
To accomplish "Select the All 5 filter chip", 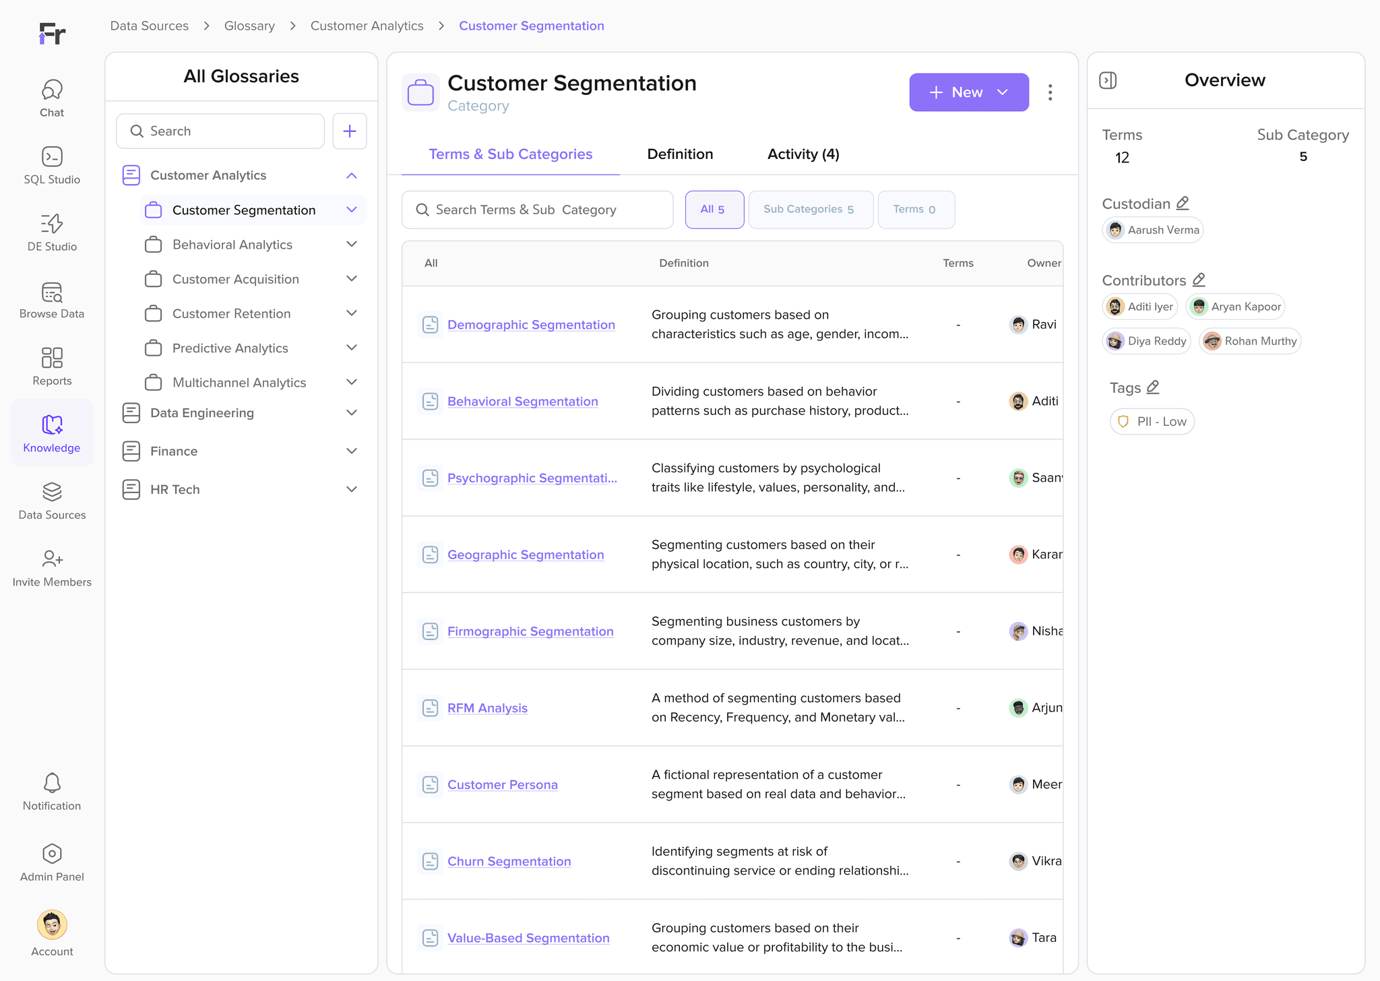I will click(x=714, y=210).
